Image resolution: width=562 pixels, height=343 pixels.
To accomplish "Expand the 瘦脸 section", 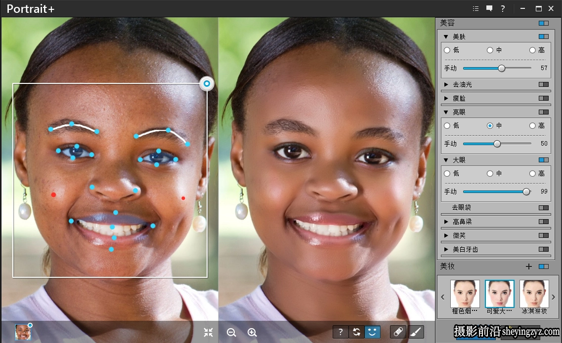I will coord(446,98).
